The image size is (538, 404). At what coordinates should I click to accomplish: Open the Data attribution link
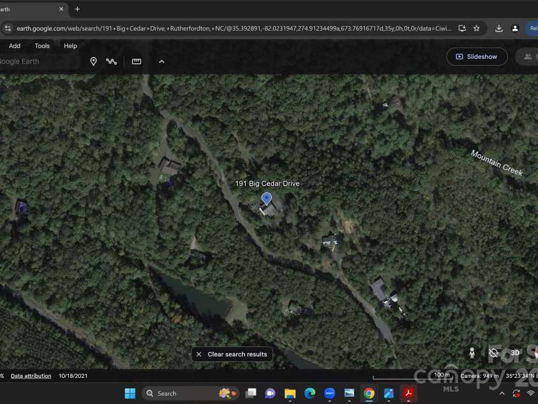tap(31, 375)
